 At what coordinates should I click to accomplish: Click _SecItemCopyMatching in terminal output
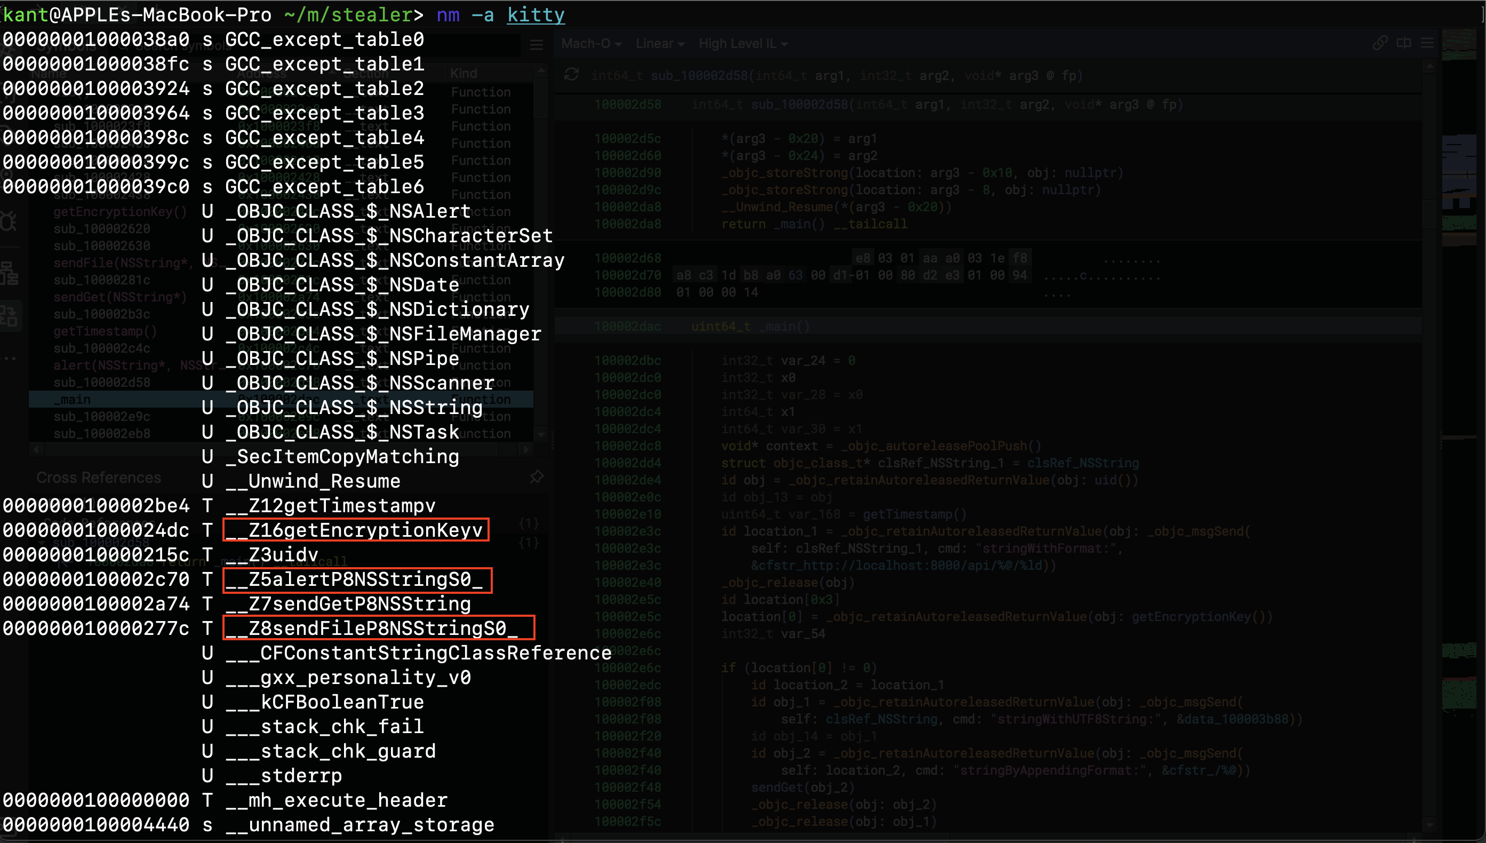tap(342, 456)
